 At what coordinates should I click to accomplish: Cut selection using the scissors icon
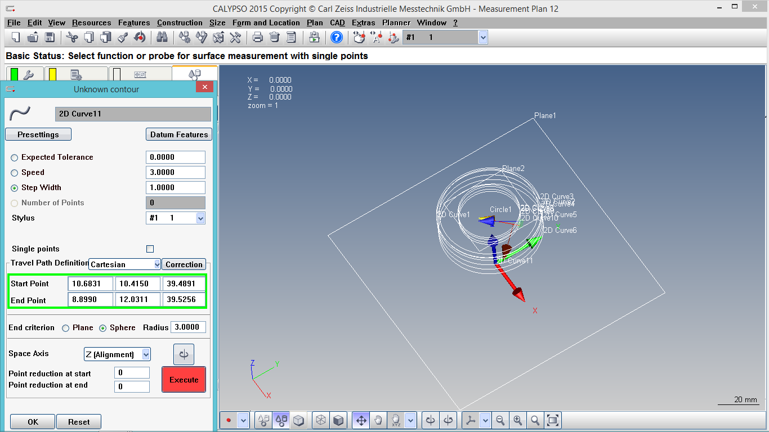(x=72, y=37)
